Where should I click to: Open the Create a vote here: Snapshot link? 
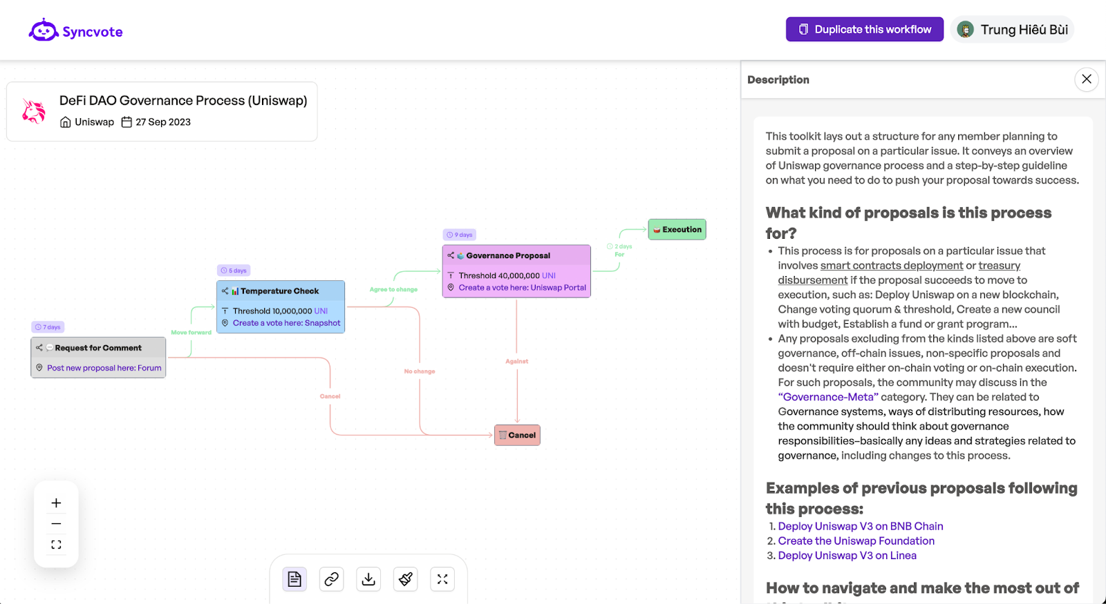tap(286, 323)
